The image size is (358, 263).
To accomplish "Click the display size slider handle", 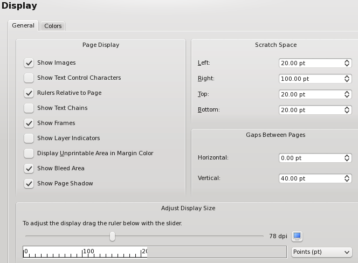I will (x=112, y=236).
